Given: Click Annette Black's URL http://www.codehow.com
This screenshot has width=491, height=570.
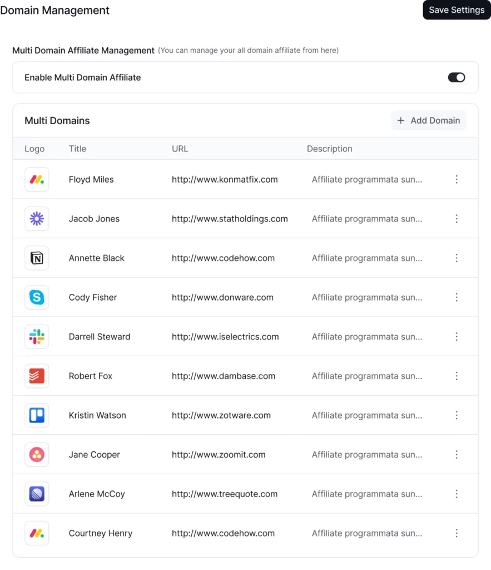Looking at the screenshot, I should pos(223,258).
